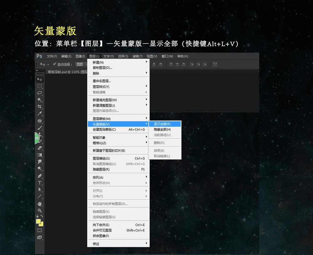This screenshot has width=313, height=255.
Task: Choose 隐藏全部(H) in the submenu
Action: coord(165,129)
